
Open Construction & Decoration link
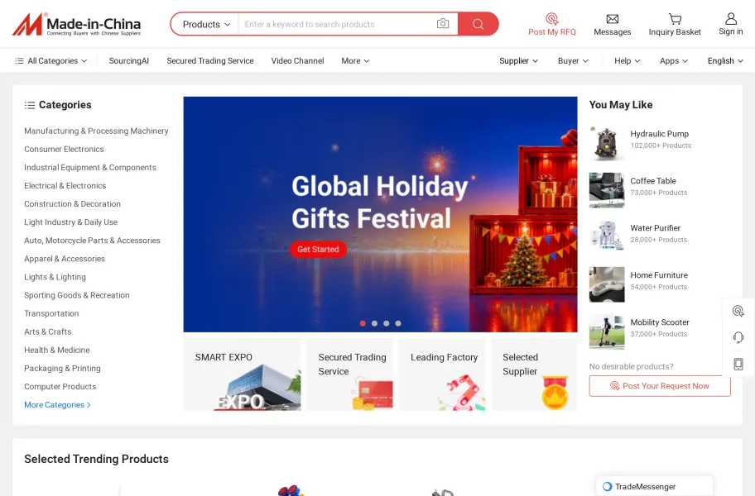(72, 204)
